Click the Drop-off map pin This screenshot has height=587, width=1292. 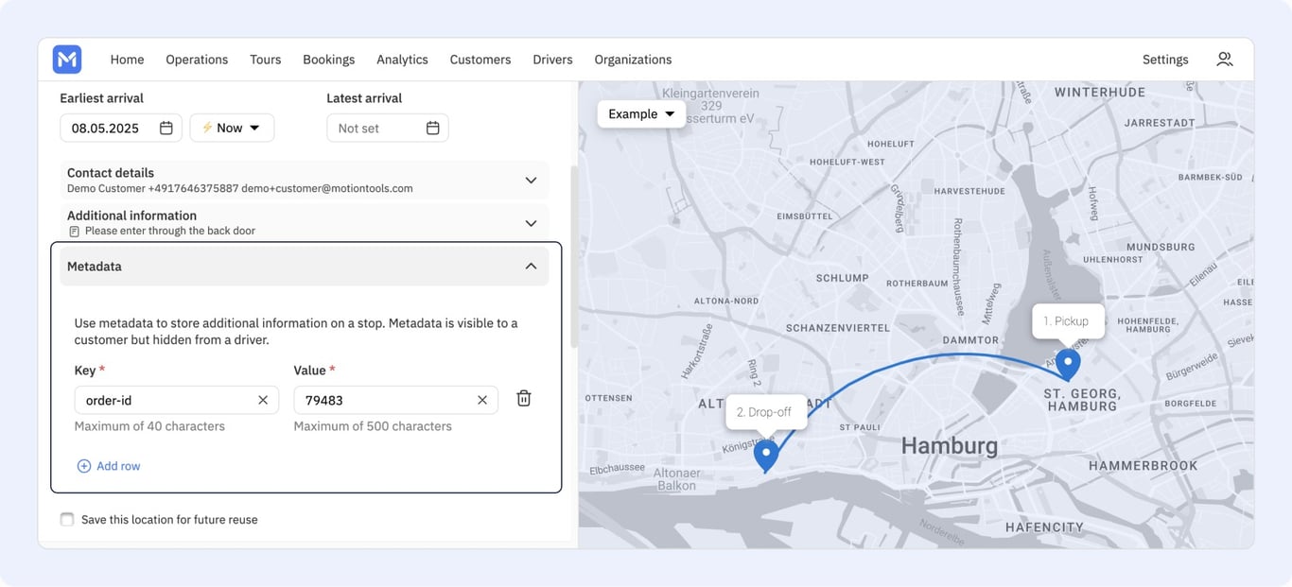pos(766,456)
